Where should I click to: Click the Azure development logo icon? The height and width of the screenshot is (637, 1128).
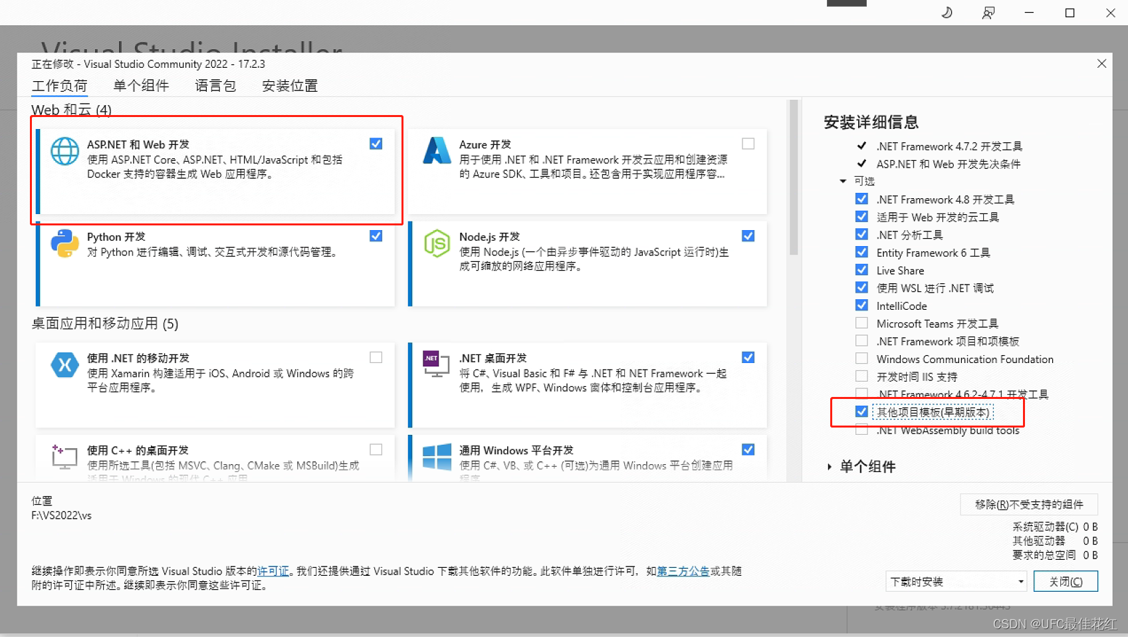tap(437, 151)
